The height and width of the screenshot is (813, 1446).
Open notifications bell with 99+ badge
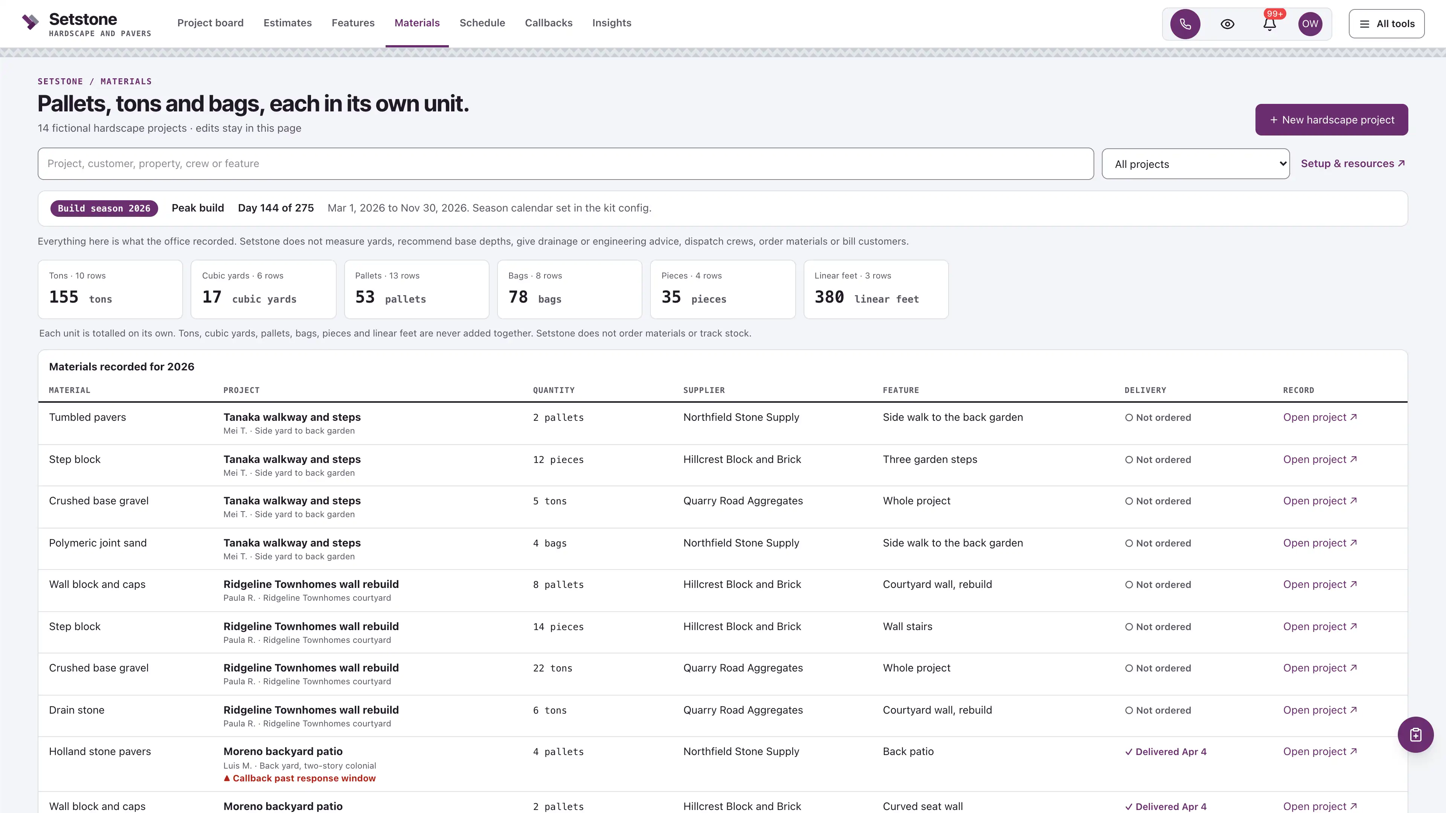pyautogui.click(x=1270, y=24)
